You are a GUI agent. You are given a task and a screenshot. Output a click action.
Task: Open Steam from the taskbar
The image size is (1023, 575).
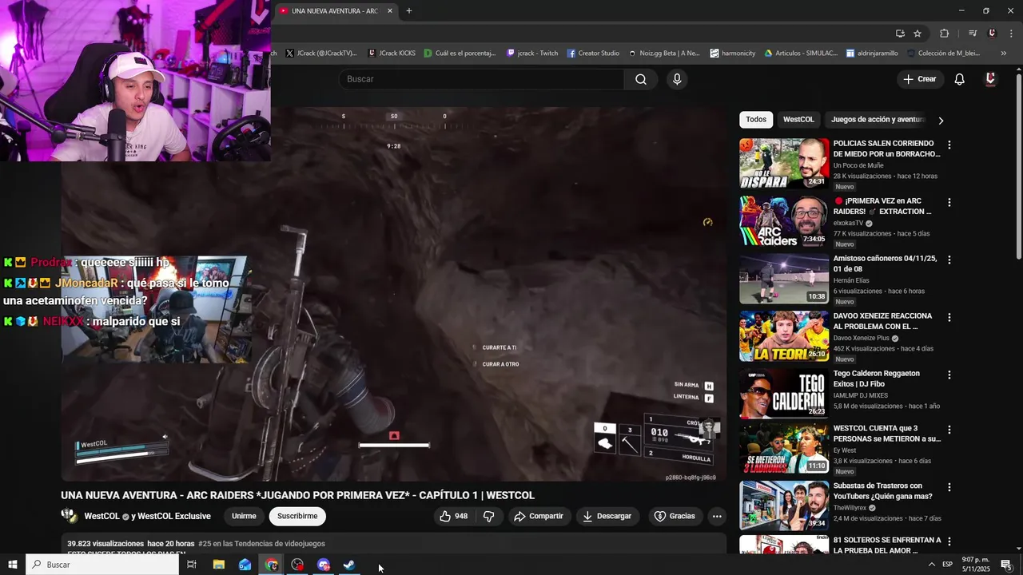pyautogui.click(x=349, y=565)
